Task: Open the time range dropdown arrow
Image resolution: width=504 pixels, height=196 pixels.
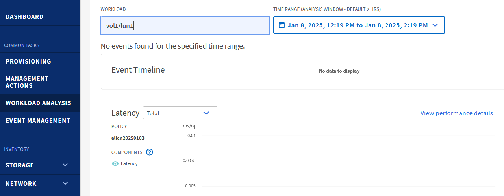Action: pyautogui.click(x=435, y=25)
